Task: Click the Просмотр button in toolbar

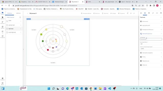Action: pyautogui.click(x=105, y=13)
